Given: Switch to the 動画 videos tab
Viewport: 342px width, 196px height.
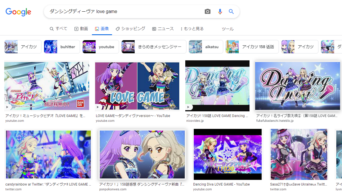Looking at the screenshot, I should (81, 29).
